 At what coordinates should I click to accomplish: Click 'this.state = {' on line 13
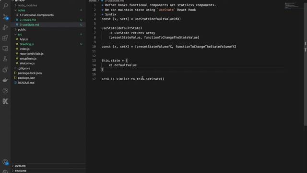point(115,61)
